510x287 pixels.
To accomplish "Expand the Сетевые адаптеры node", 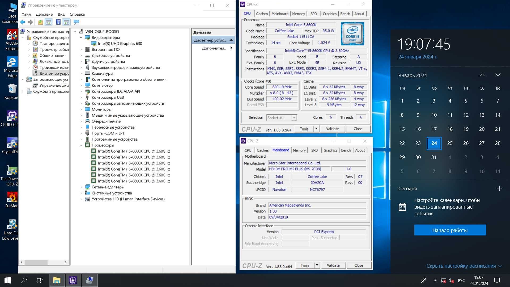I will coord(81,187).
